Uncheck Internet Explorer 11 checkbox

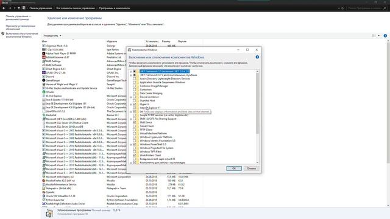[x=134, y=108]
